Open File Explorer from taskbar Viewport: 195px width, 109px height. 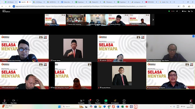click(100, 107)
